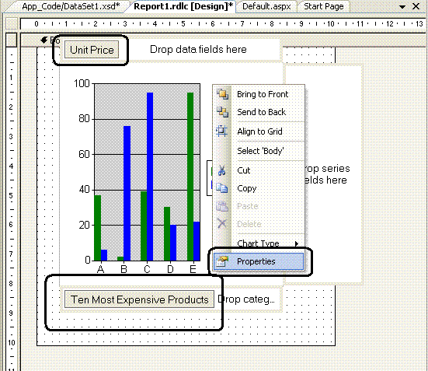The width and height of the screenshot is (428, 371).
Task: Click the Drop data fields here area
Action: point(198,50)
